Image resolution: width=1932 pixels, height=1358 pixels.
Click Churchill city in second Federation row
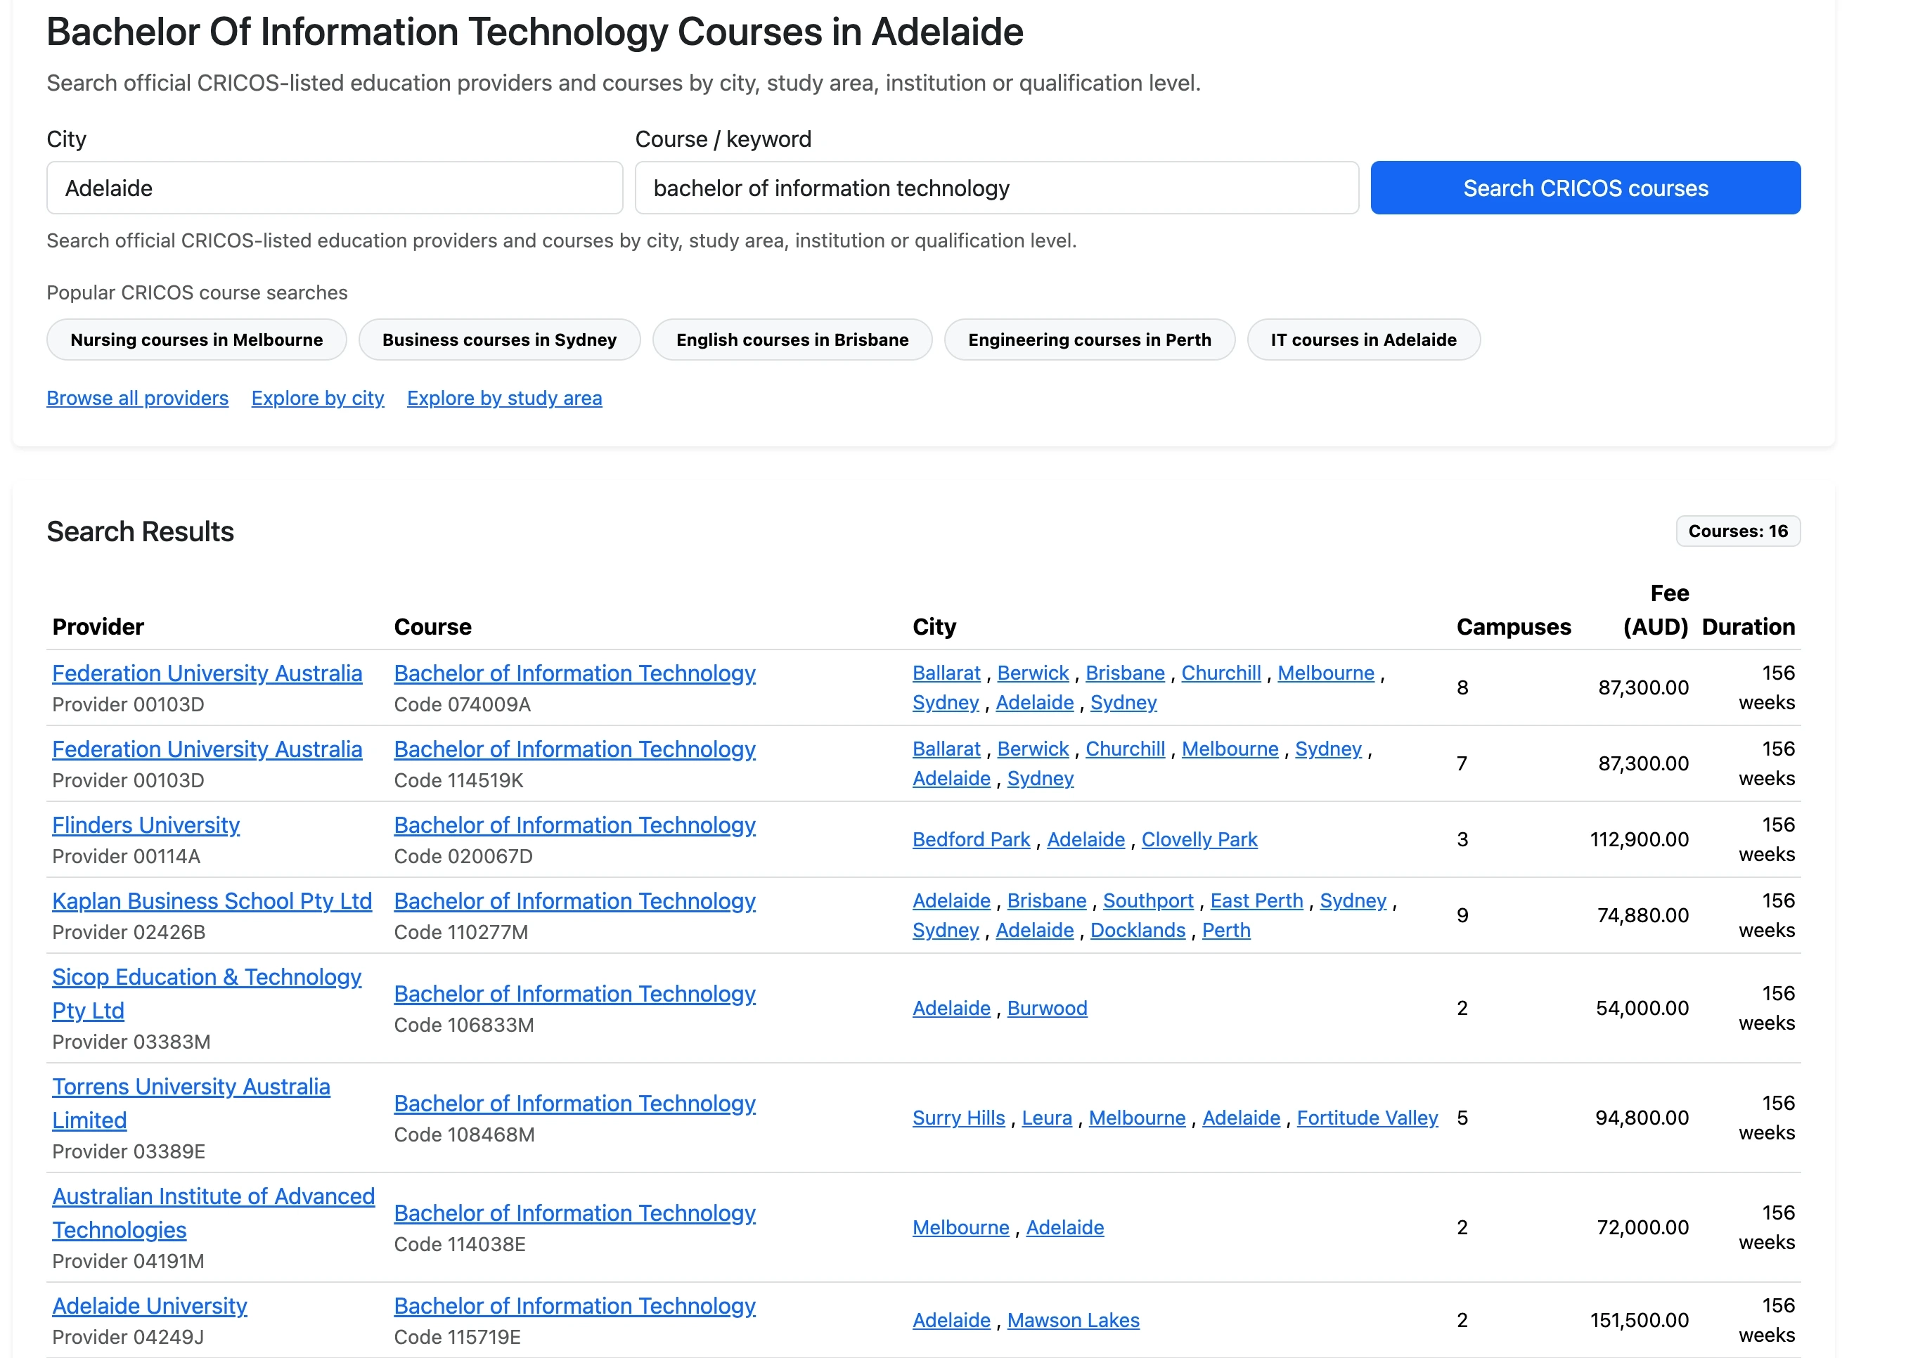[x=1125, y=749]
